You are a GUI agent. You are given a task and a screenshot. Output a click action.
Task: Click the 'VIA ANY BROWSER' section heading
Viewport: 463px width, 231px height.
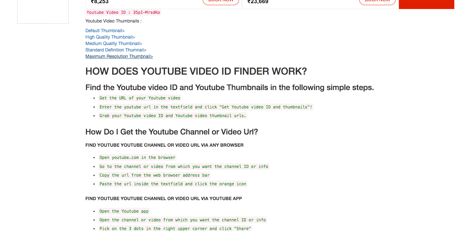click(x=164, y=145)
